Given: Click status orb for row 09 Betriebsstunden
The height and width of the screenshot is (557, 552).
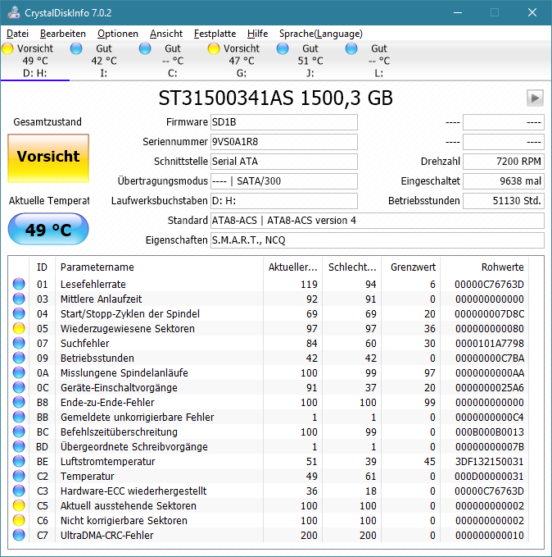Looking at the screenshot, I should pos(19,358).
